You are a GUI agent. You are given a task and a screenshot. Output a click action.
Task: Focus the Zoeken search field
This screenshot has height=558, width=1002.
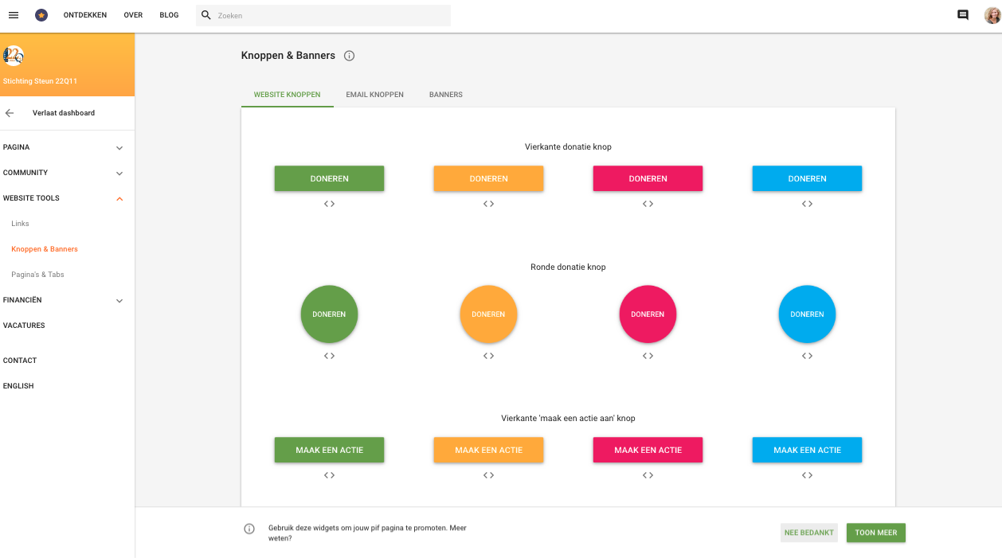coord(323,15)
